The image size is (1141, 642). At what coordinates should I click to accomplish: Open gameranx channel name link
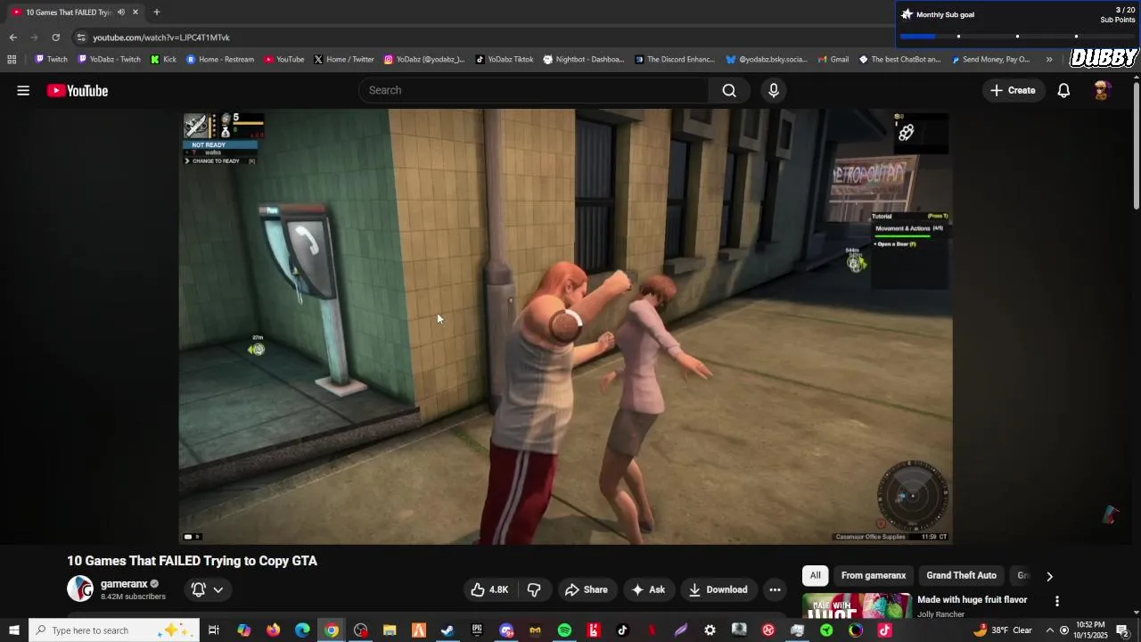124,584
